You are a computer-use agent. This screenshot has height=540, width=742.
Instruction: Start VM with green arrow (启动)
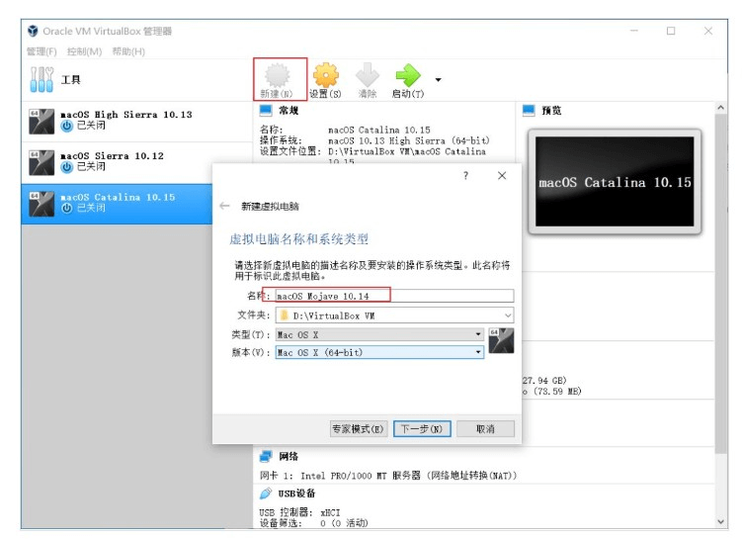coord(408,75)
